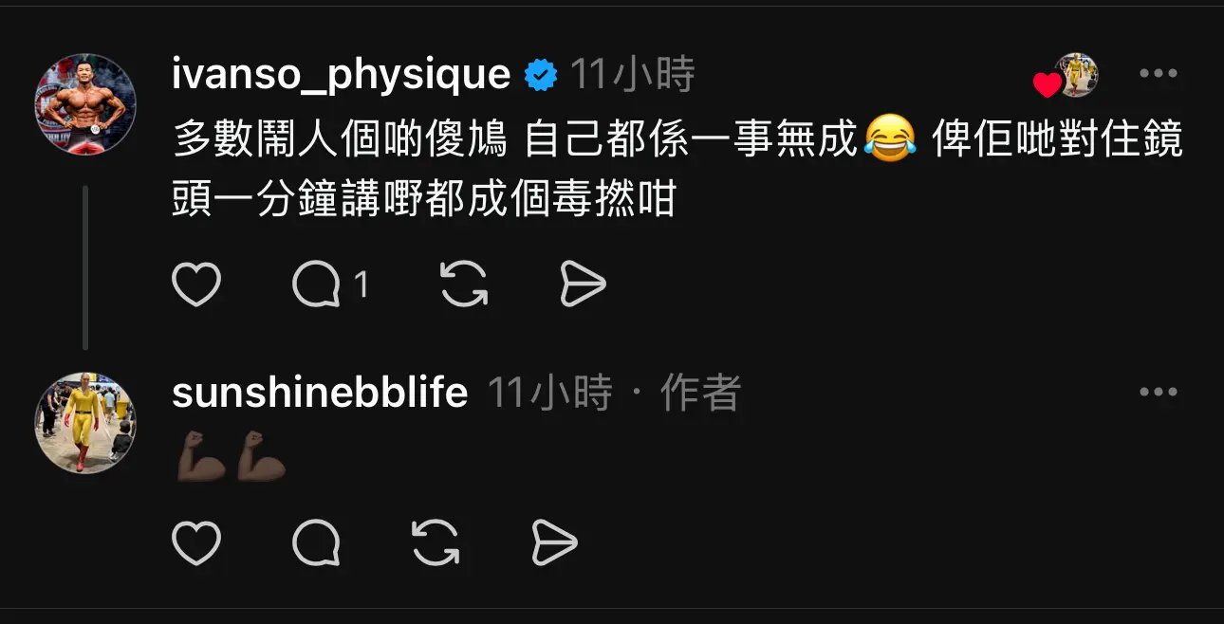Viewport: 1224px width, 624px height.
Task: Open ivanso_physique profile via the username
Action: [342, 74]
